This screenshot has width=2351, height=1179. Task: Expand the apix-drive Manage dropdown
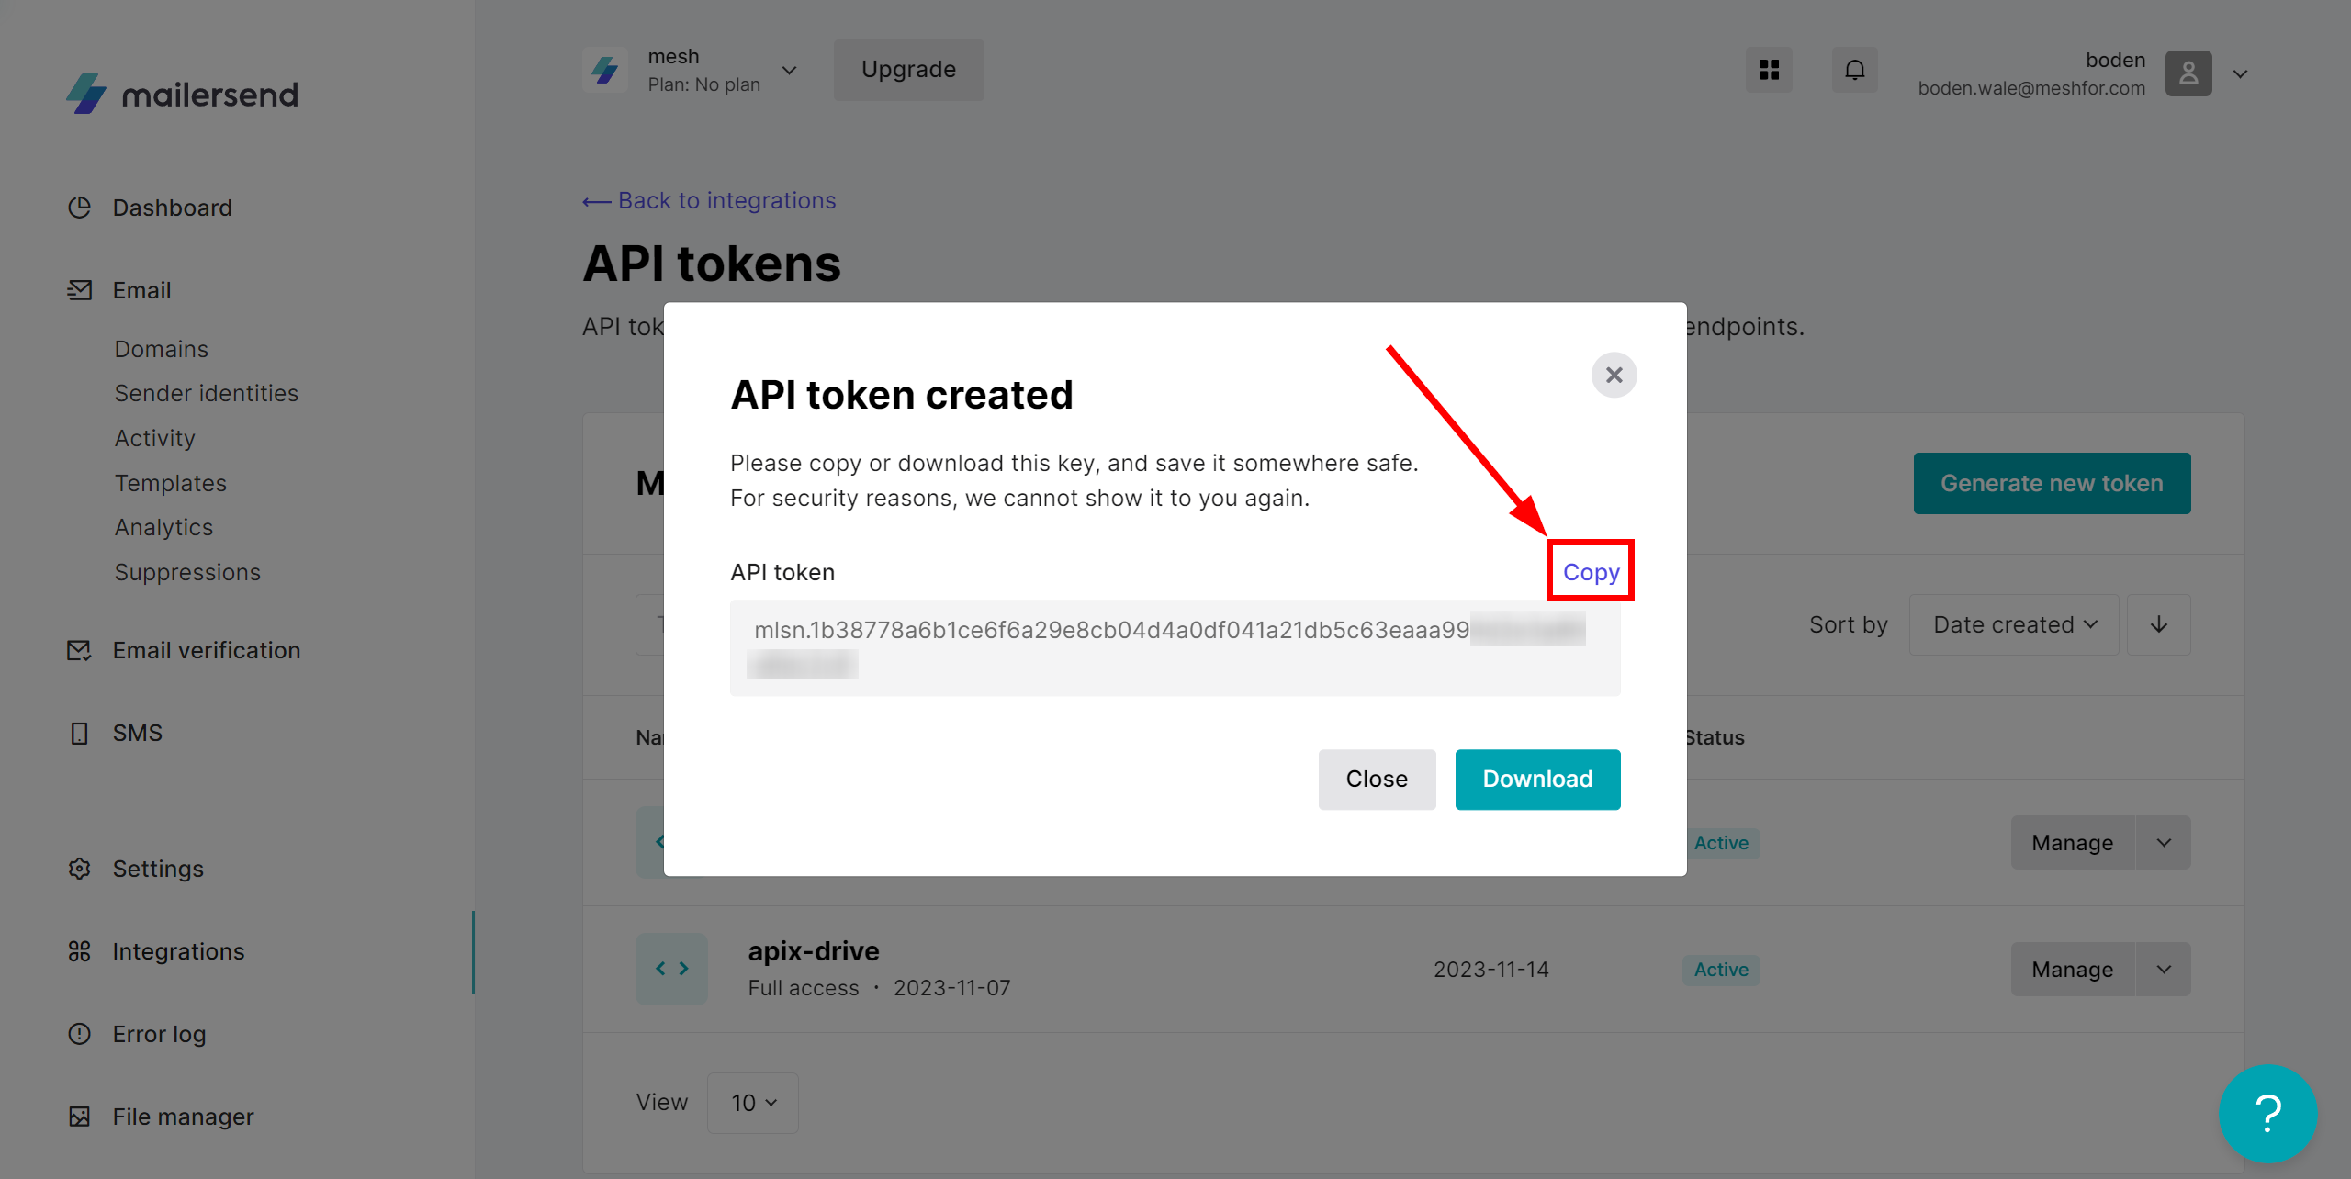coord(2165,969)
